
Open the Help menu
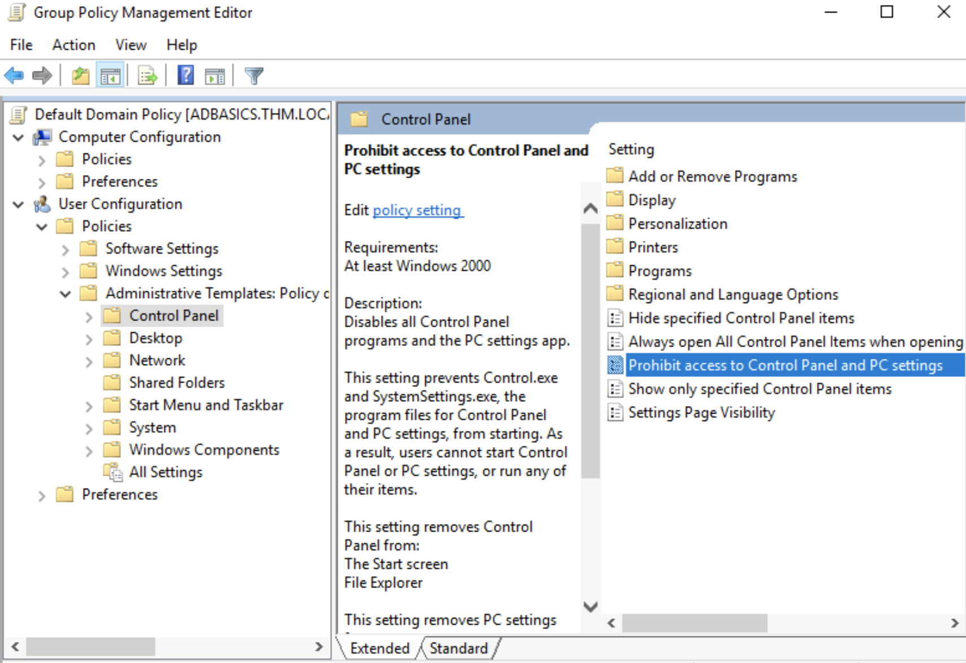click(x=182, y=45)
